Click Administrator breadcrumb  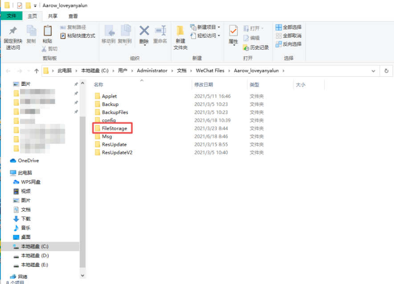point(152,71)
